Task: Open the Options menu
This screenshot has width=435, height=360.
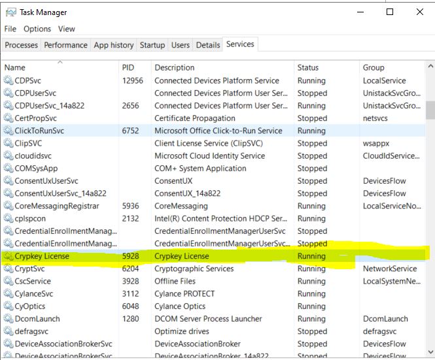Action: (37, 29)
